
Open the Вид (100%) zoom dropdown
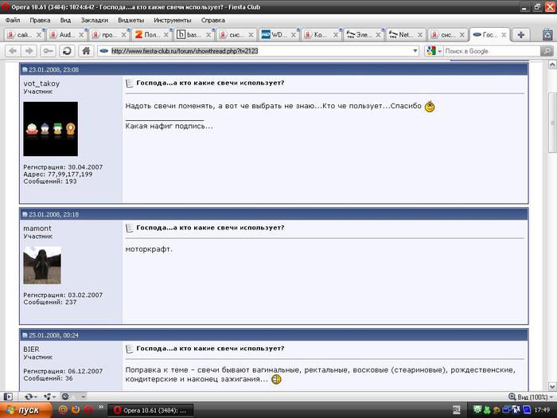(534, 397)
